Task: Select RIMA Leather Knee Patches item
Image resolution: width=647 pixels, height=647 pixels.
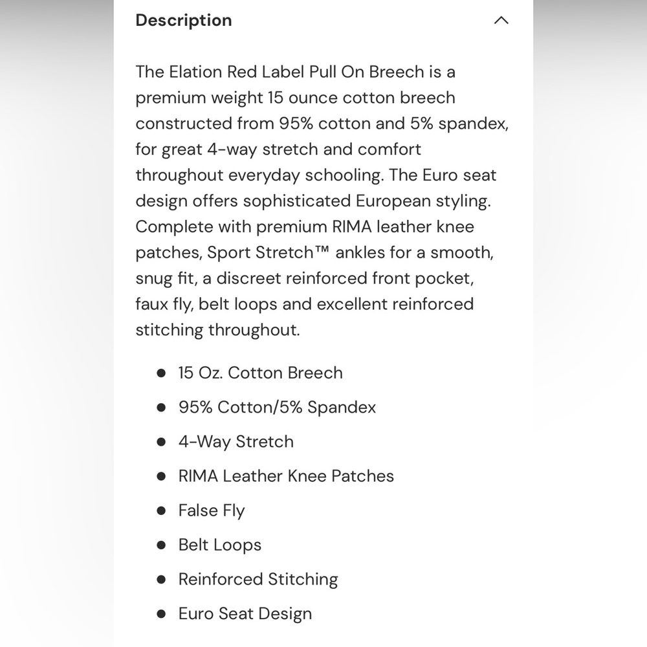Action: (286, 476)
